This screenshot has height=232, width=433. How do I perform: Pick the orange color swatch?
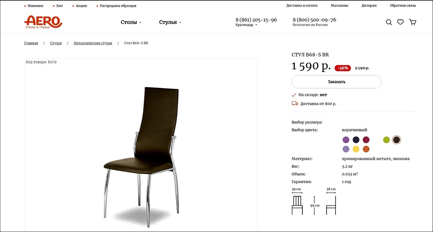tap(366, 149)
